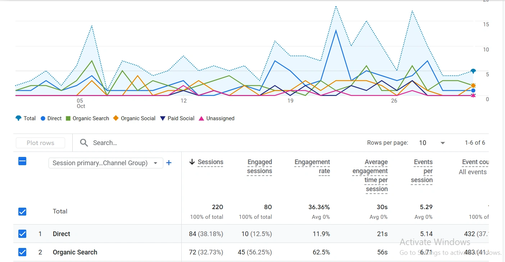Toggle the Direct legend marker
The width and height of the screenshot is (505, 262).
[44, 118]
